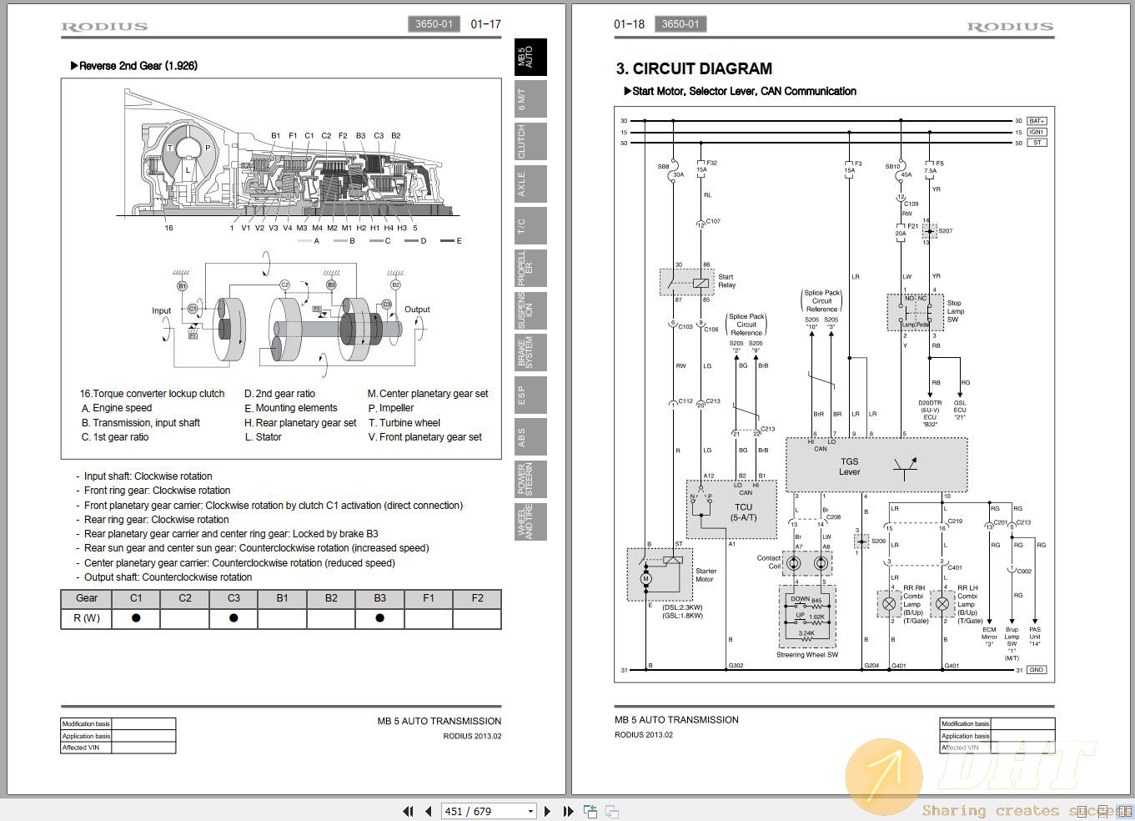Click the RR RH Combi Lamp symbol
The image size is (1135, 821).
888,604
